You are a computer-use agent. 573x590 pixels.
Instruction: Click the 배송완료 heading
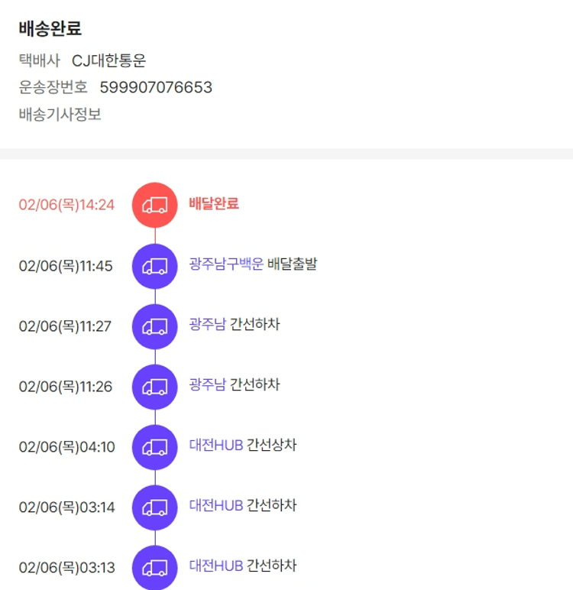point(50,29)
